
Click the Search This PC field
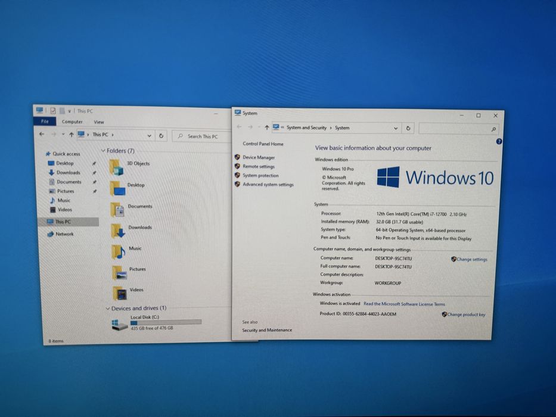(x=201, y=136)
